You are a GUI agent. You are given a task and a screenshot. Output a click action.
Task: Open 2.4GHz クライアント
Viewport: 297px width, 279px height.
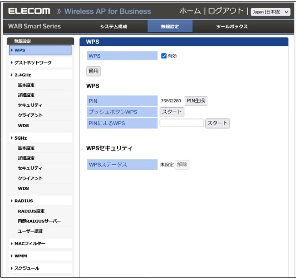tap(30, 115)
